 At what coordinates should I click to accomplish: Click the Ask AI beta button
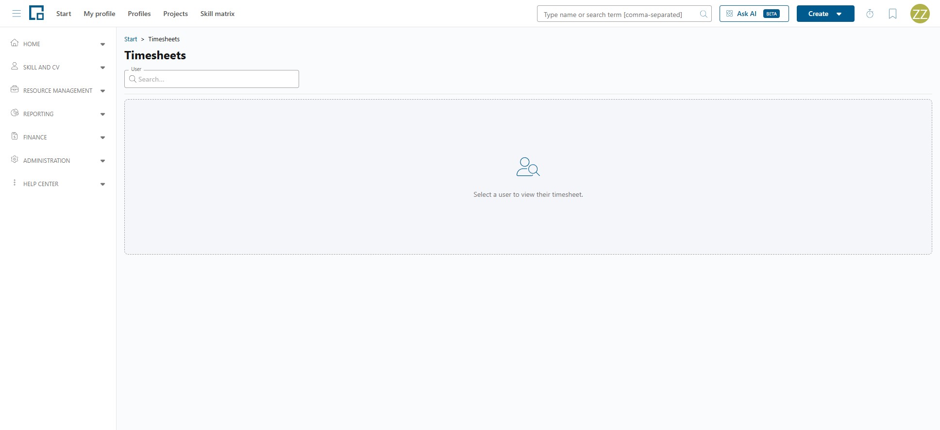tap(754, 14)
